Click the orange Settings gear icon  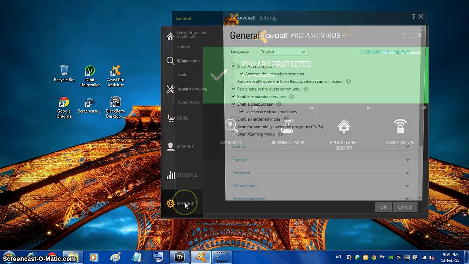(x=170, y=203)
